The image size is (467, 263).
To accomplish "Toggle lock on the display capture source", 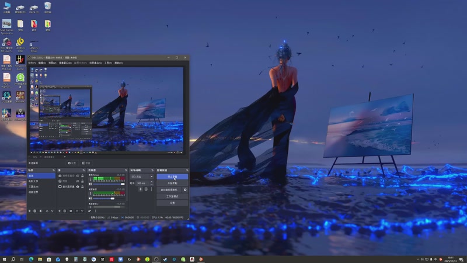I will tap(82, 186).
